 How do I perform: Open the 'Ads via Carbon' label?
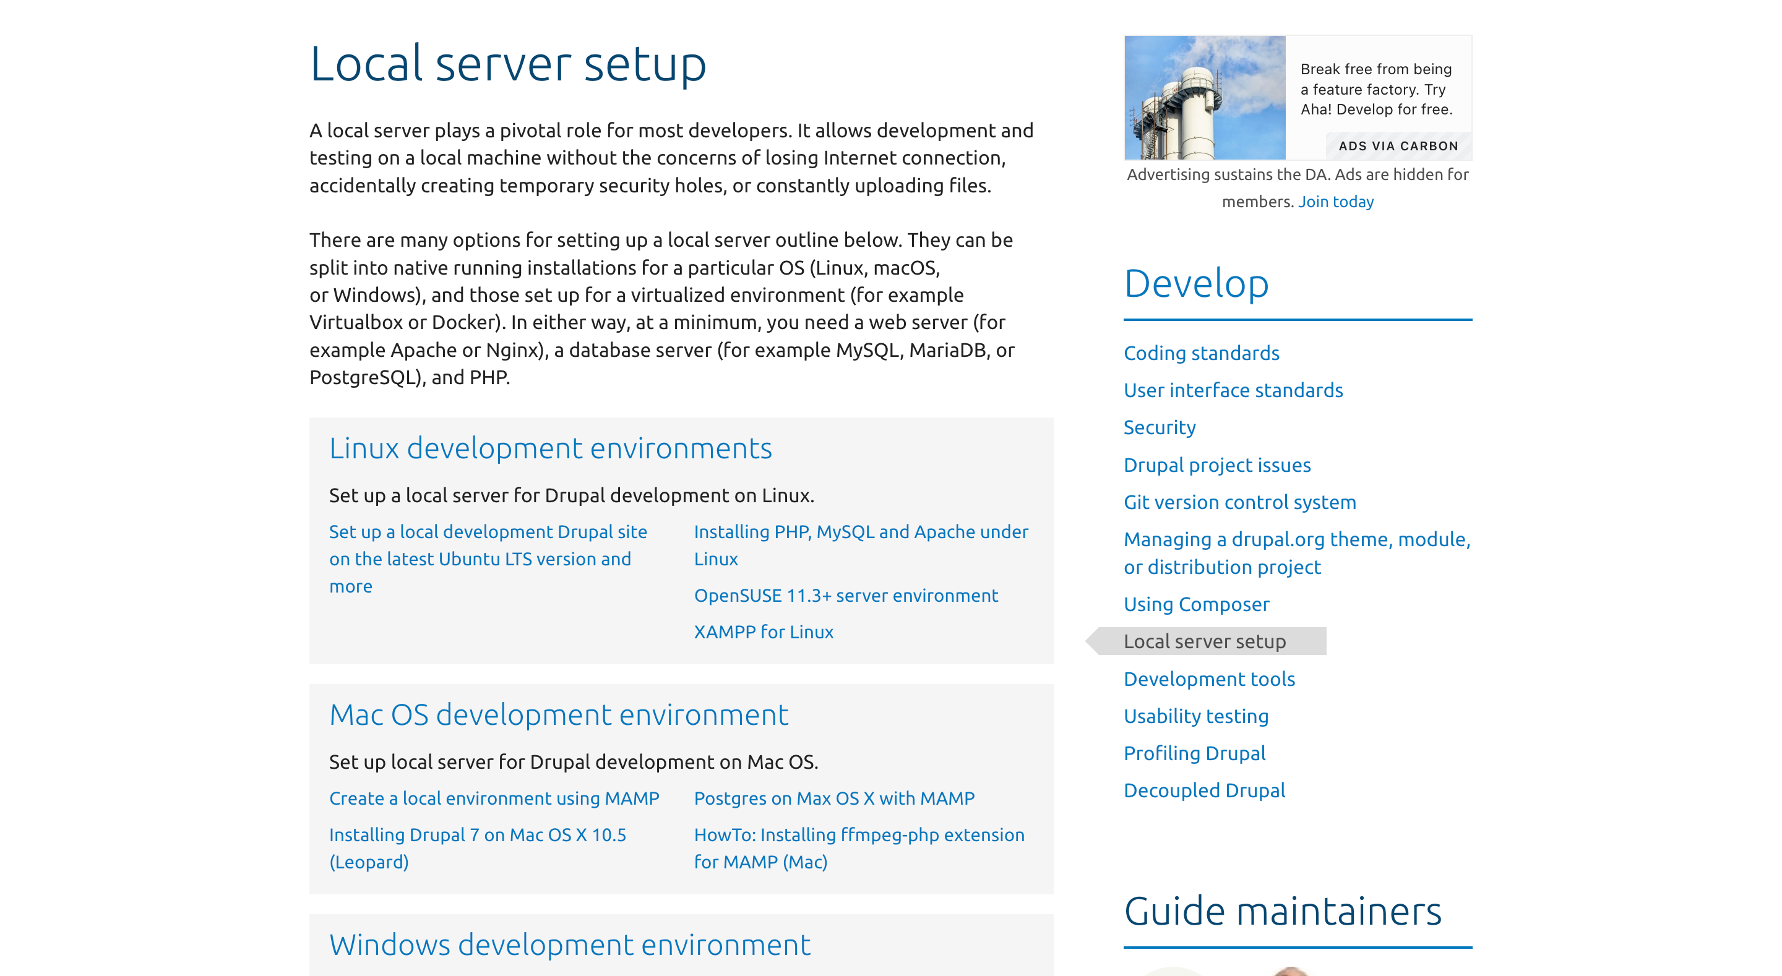click(1398, 146)
